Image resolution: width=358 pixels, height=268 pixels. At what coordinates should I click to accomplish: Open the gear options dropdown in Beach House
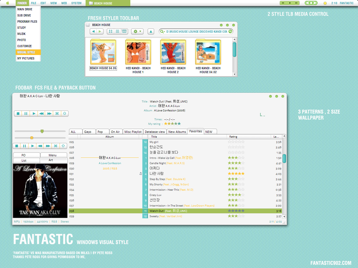(137, 32)
